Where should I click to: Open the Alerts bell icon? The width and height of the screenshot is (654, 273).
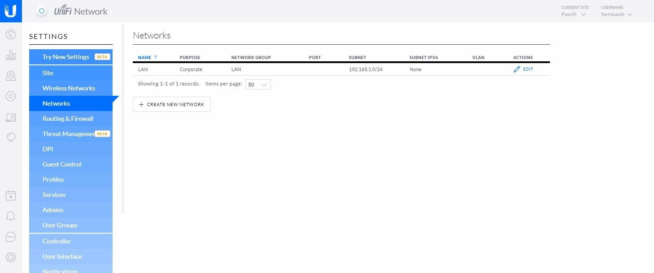click(11, 216)
